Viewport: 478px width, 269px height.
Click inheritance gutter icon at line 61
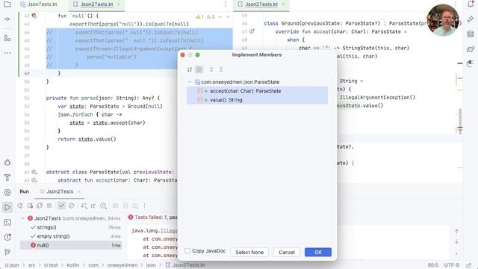(34, 172)
